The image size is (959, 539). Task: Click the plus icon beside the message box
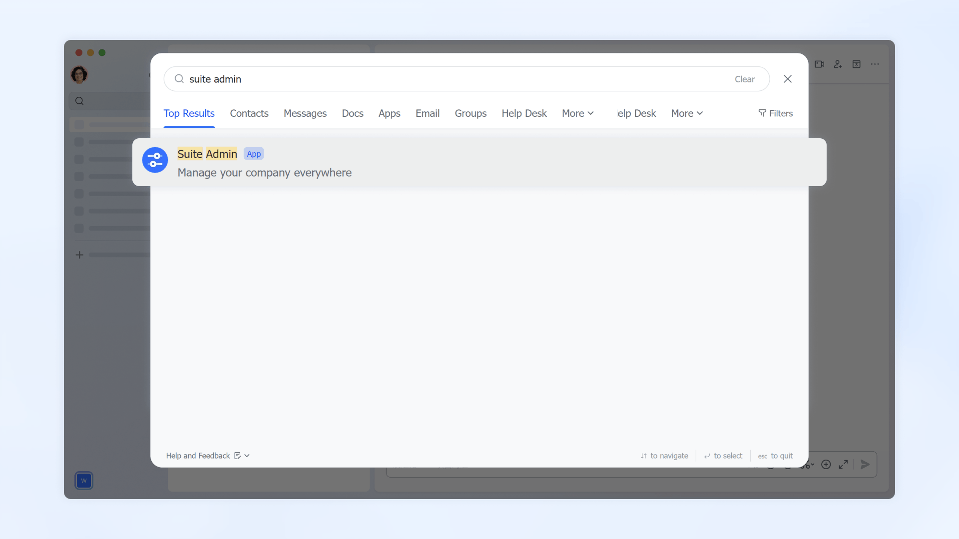point(827,464)
